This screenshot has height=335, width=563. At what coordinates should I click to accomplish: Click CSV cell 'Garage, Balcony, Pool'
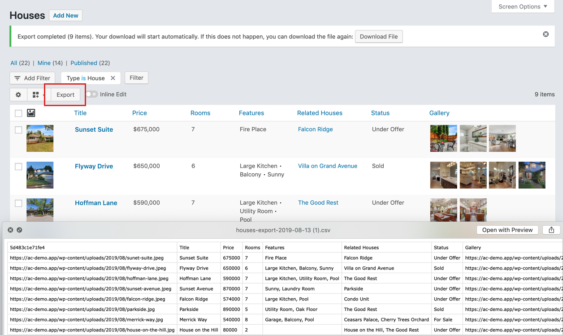[x=302, y=320]
